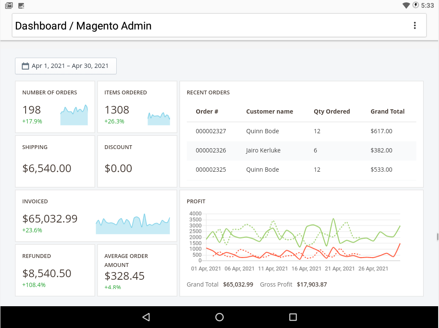Click the Dashboard / Magento Admin title field
This screenshot has height=328, width=439.
pyautogui.click(x=219, y=26)
